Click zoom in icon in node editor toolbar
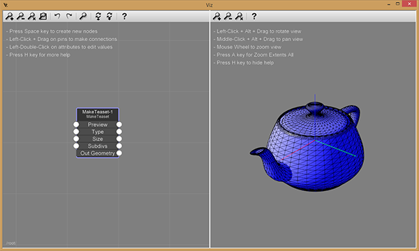The width and height of the screenshot is (419, 251). pyautogui.click(x=10, y=16)
